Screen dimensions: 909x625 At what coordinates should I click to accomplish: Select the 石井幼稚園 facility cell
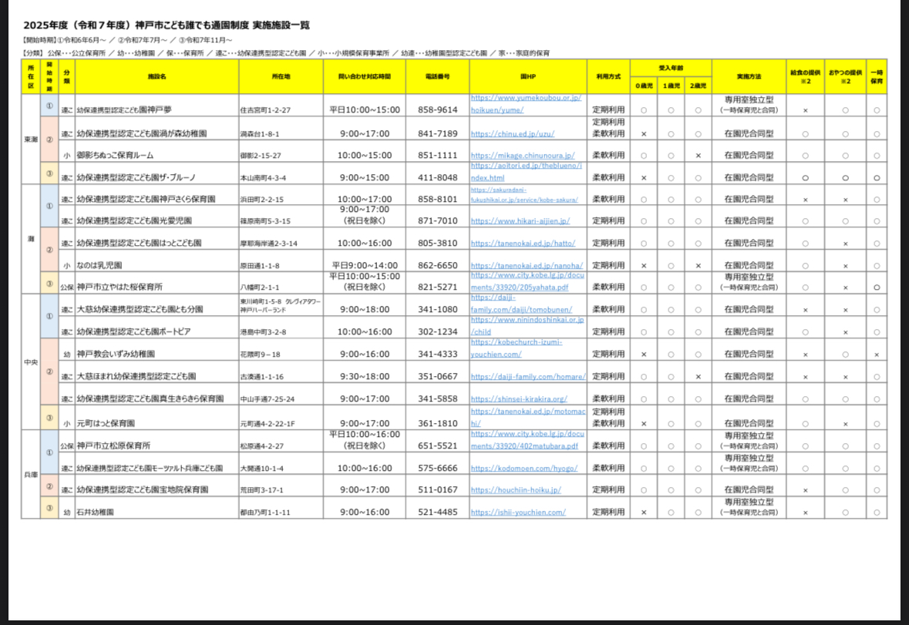tap(95, 512)
